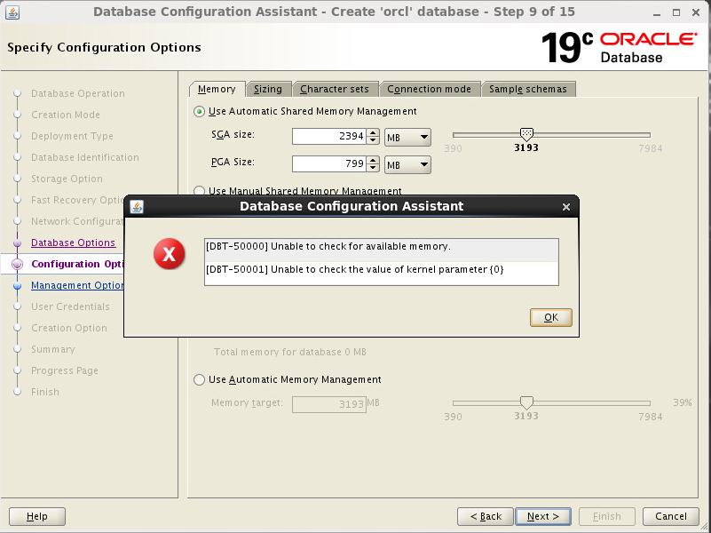
Task: Click the Next button
Action: point(542,516)
